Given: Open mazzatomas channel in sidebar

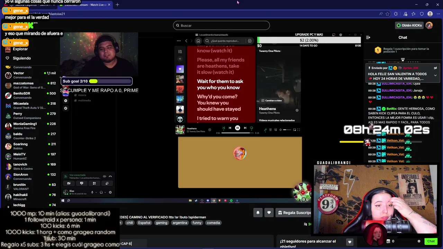Looking at the screenshot, I should [x=30, y=85].
